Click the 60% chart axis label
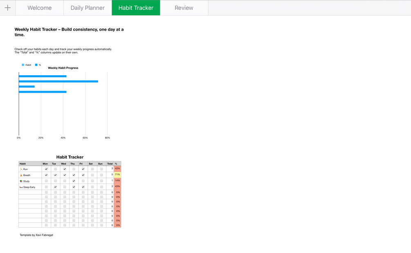Image resolution: width=411 pixels, height=253 pixels. click(x=85, y=138)
